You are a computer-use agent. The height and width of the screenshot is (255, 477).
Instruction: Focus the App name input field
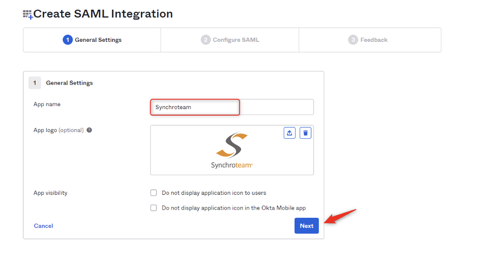click(x=232, y=107)
